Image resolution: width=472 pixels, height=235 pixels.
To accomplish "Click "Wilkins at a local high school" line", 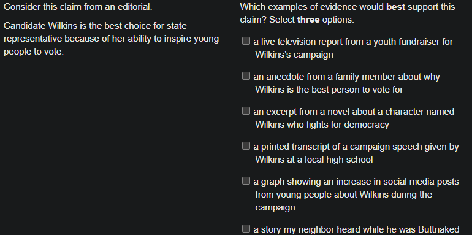I will [x=314, y=160].
